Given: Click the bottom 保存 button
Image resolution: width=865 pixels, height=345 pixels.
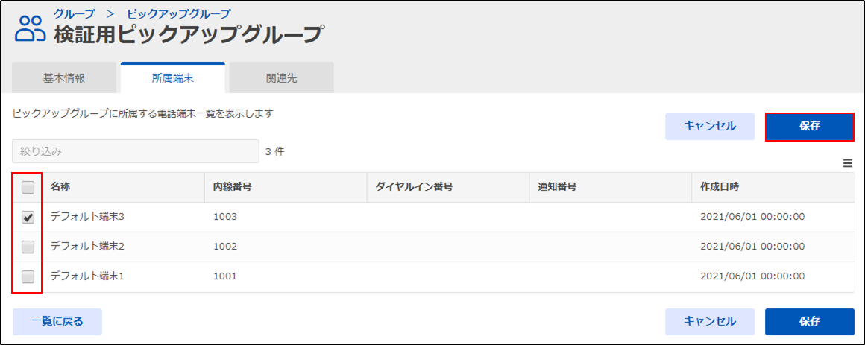Looking at the screenshot, I should [x=809, y=322].
